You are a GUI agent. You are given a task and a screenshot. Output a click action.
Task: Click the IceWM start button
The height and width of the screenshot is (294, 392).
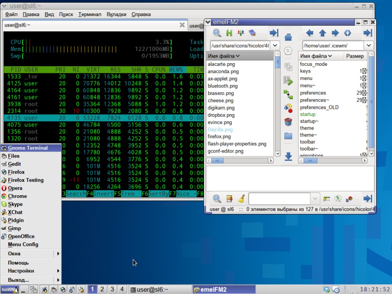tap(9, 290)
